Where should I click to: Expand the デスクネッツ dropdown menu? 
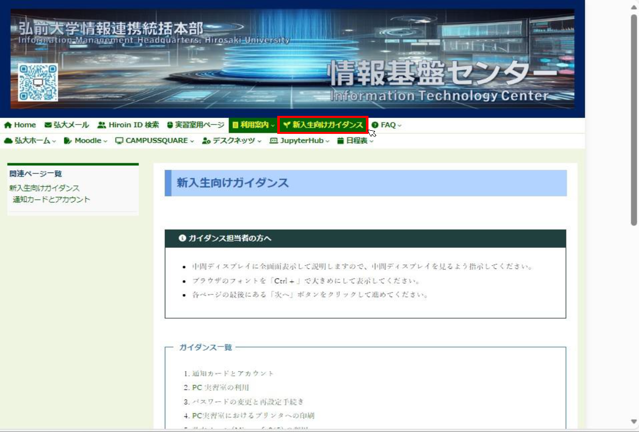pos(232,141)
